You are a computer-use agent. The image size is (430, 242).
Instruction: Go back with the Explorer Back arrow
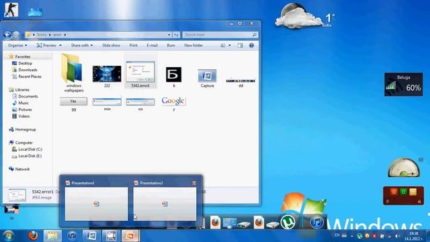pyautogui.click(x=7, y=35)
